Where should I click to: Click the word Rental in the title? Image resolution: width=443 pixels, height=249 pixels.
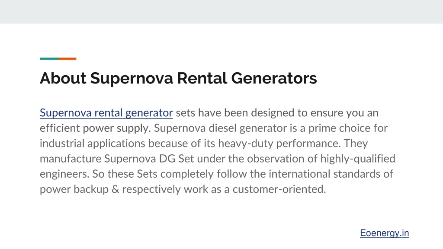point(202,78)
